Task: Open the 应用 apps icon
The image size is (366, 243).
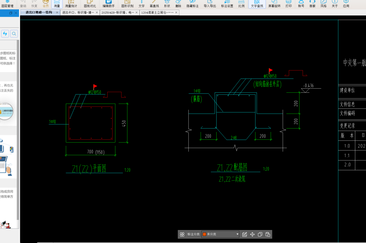Action: [346, 4]
